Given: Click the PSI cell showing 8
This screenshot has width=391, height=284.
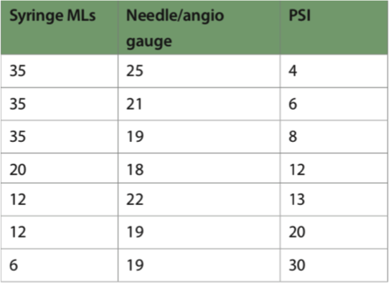Looking at the screenshot, I should point(334,137).
